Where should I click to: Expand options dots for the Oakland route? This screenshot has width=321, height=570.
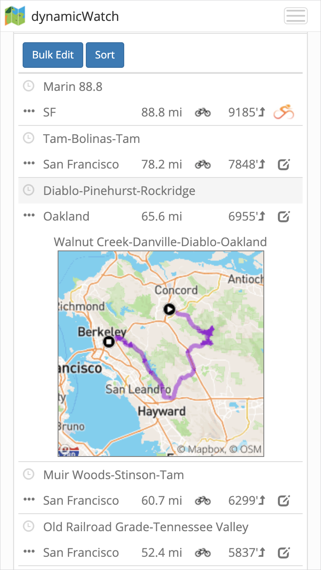(29, 216)
